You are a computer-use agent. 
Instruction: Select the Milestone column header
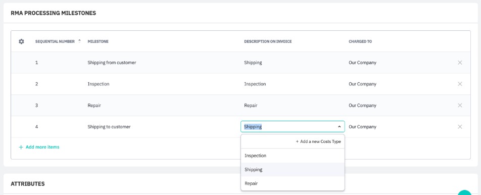pos(98,41)
